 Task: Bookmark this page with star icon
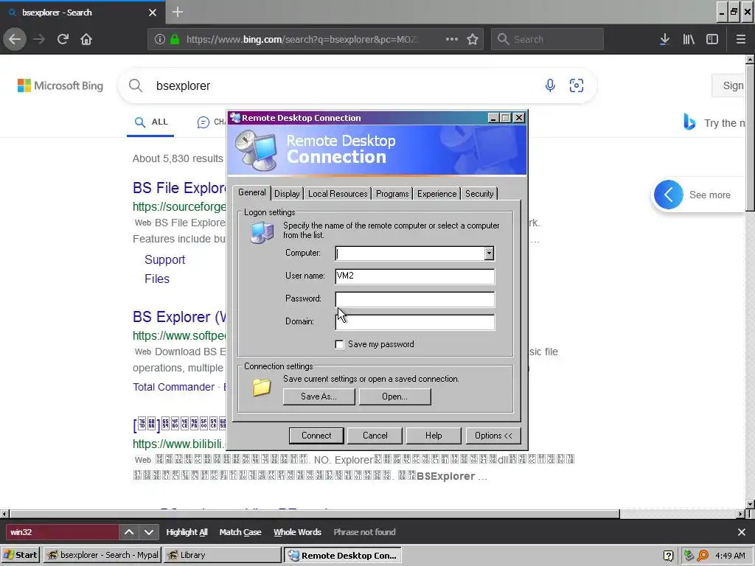(x=473, y=39)
